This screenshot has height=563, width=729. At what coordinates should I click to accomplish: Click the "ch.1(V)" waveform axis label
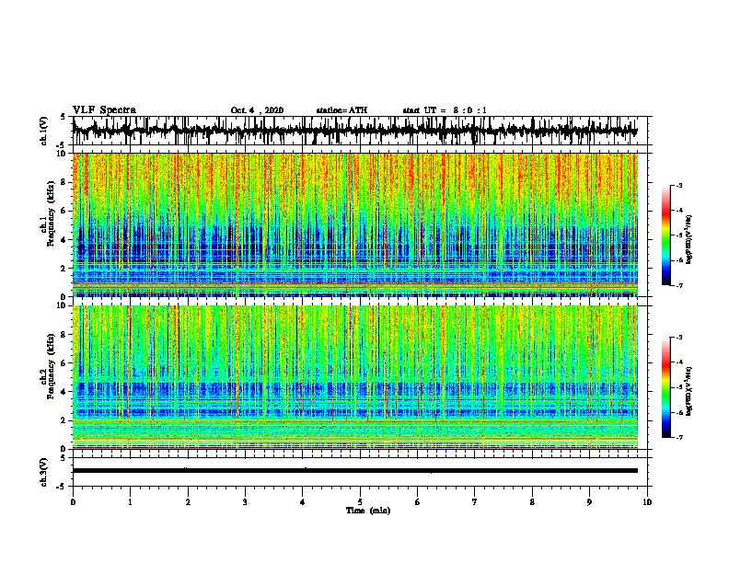(x=44, y=131)
